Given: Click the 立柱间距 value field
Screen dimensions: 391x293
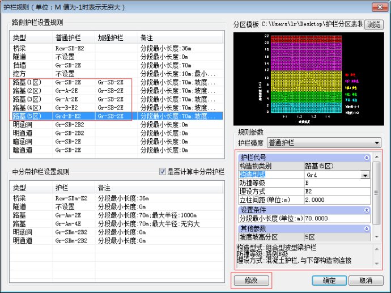Looking at the screenshot, I should 337,200.
